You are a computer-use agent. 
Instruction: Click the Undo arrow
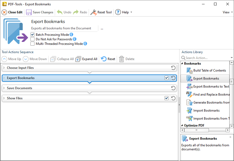click(x=60, y=12)
